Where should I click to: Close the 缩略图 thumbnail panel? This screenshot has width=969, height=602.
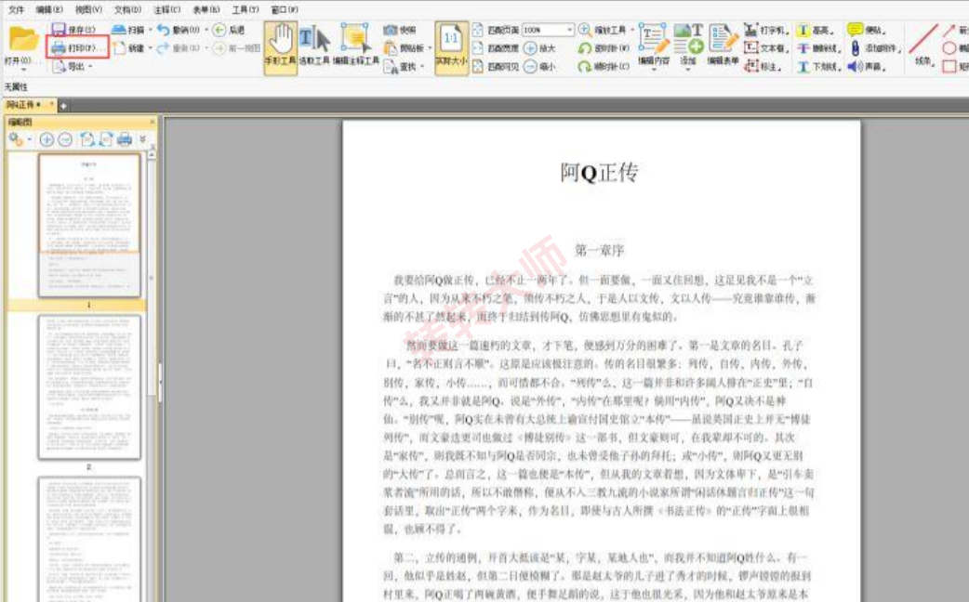pos(153,123)
